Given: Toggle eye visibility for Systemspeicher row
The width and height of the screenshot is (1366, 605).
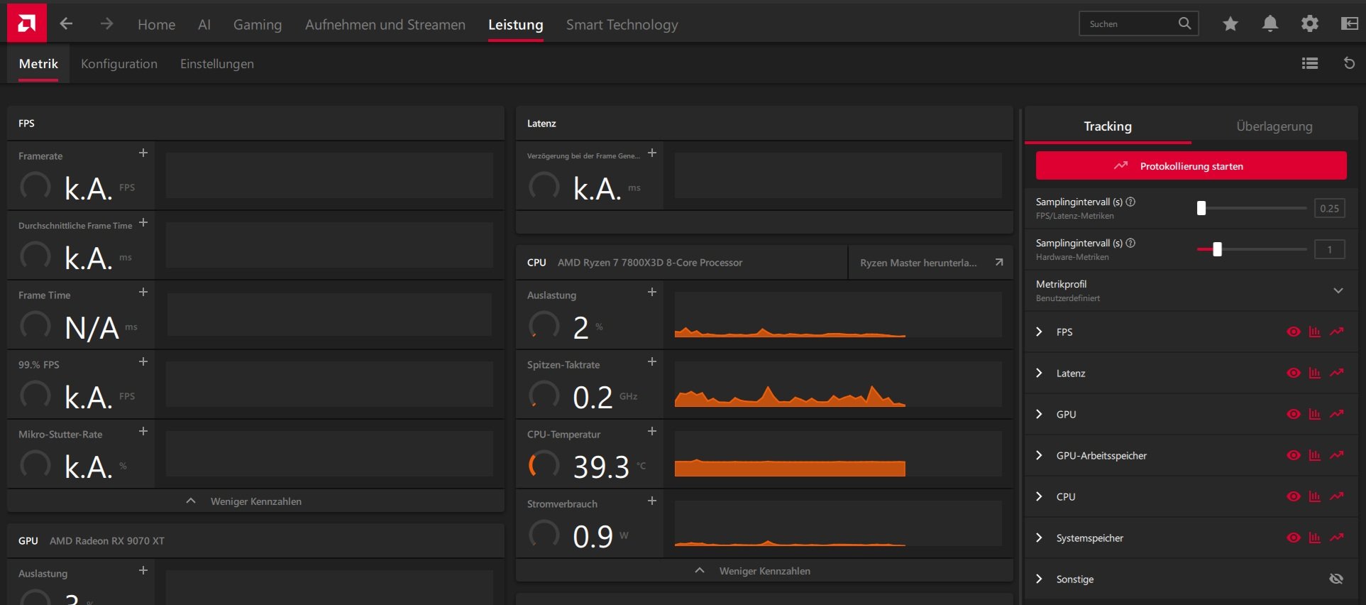Looking at the screenshot, I should point(1294,538).
